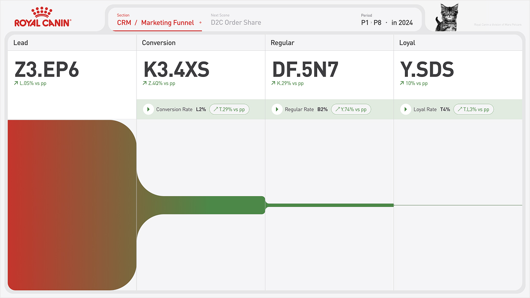This screenshot has width=530, height=298.
Task: Click the Period label
Action: (366, 15)
